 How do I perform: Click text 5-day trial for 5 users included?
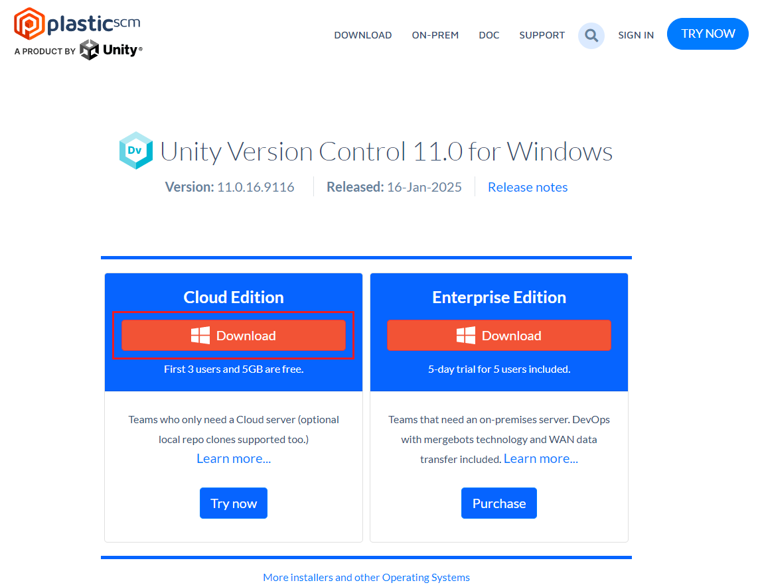pos(499,369)
